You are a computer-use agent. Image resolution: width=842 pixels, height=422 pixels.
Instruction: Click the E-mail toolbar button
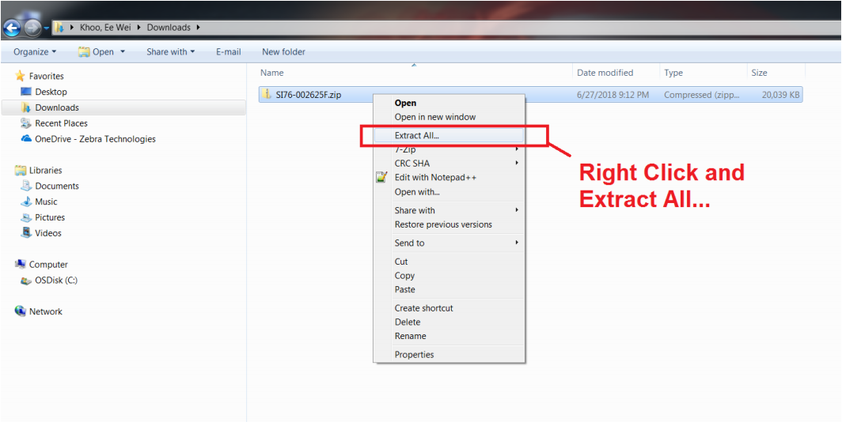click(228, 52)
